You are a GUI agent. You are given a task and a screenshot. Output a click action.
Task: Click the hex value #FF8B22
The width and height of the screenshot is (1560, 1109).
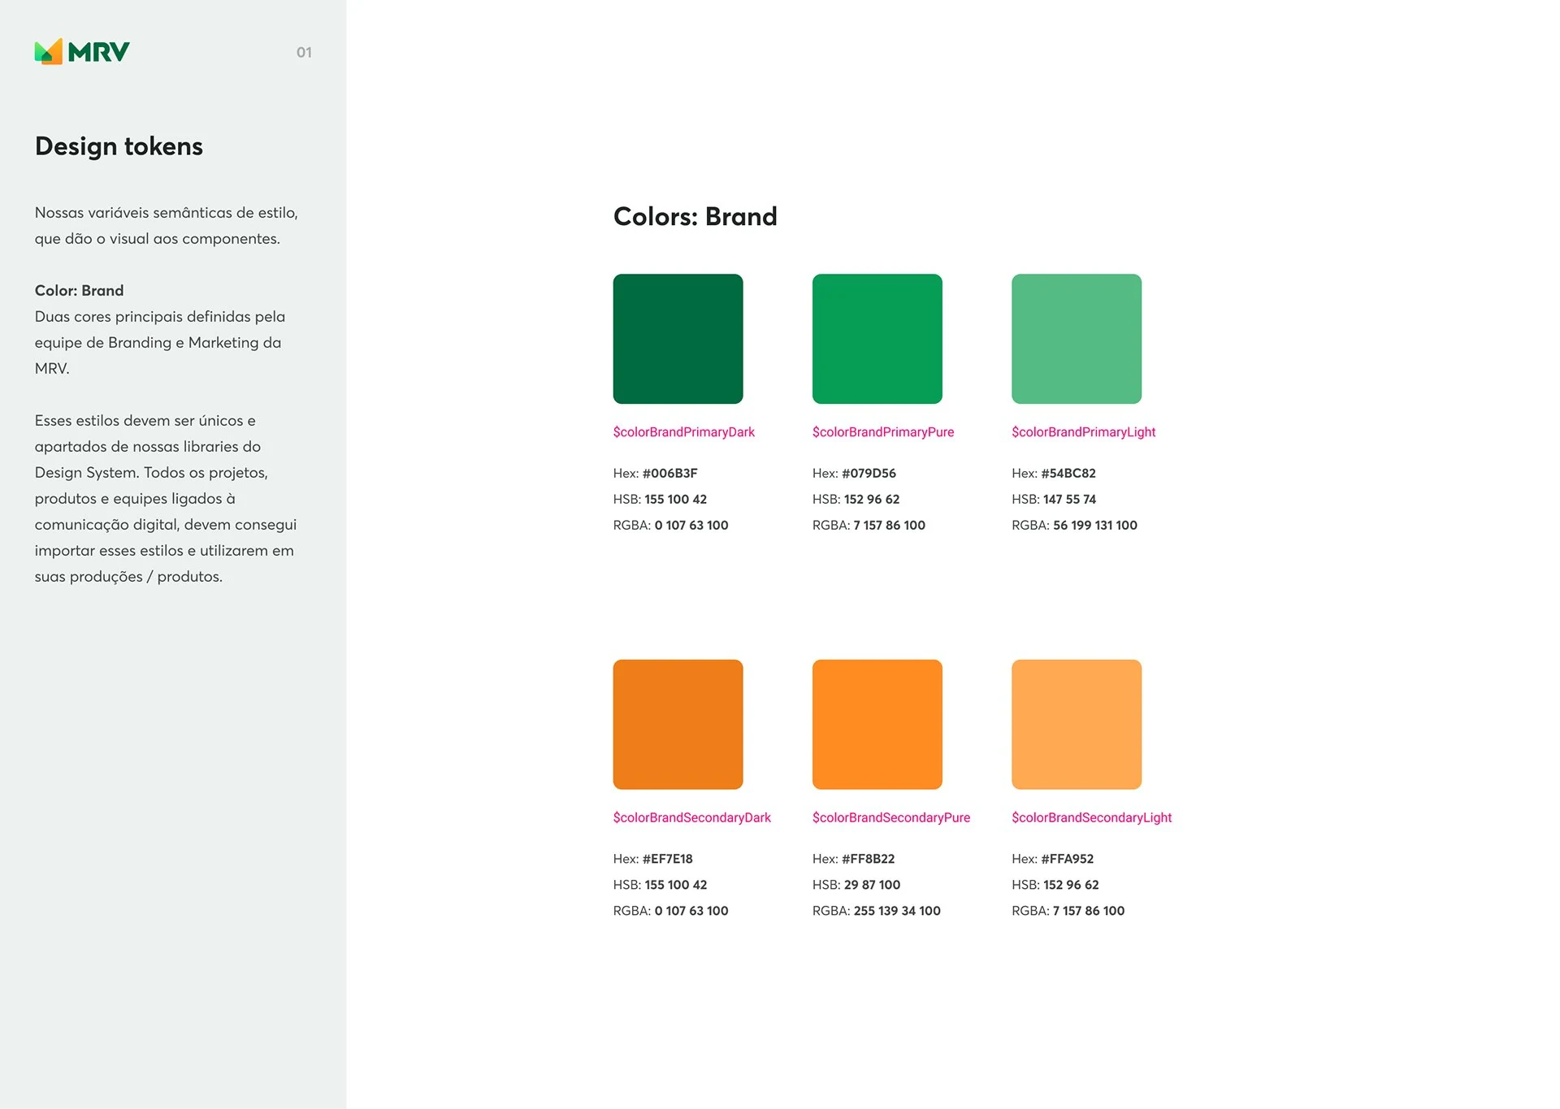pos(869,858)
